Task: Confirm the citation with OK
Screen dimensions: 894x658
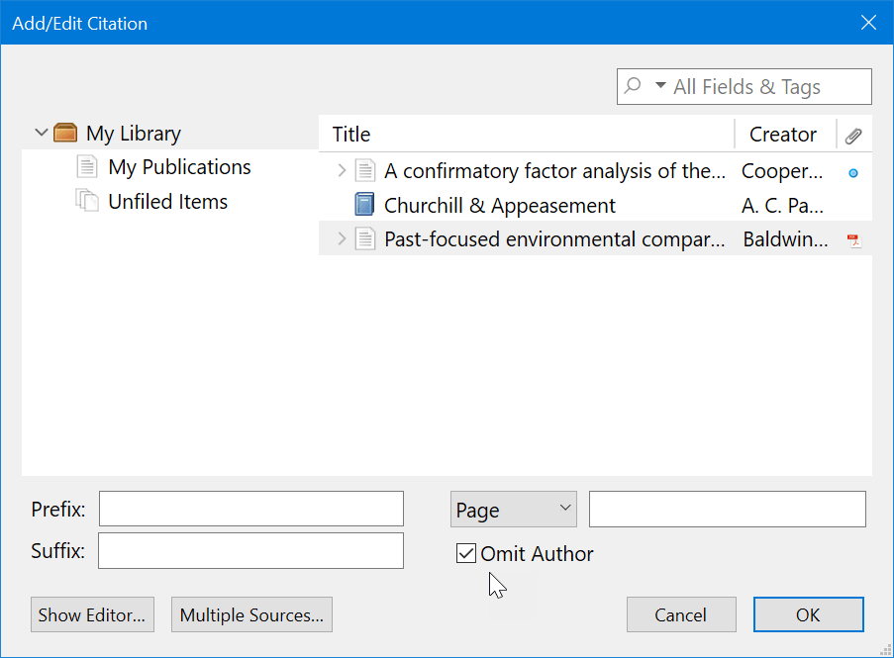Action: 808,614
